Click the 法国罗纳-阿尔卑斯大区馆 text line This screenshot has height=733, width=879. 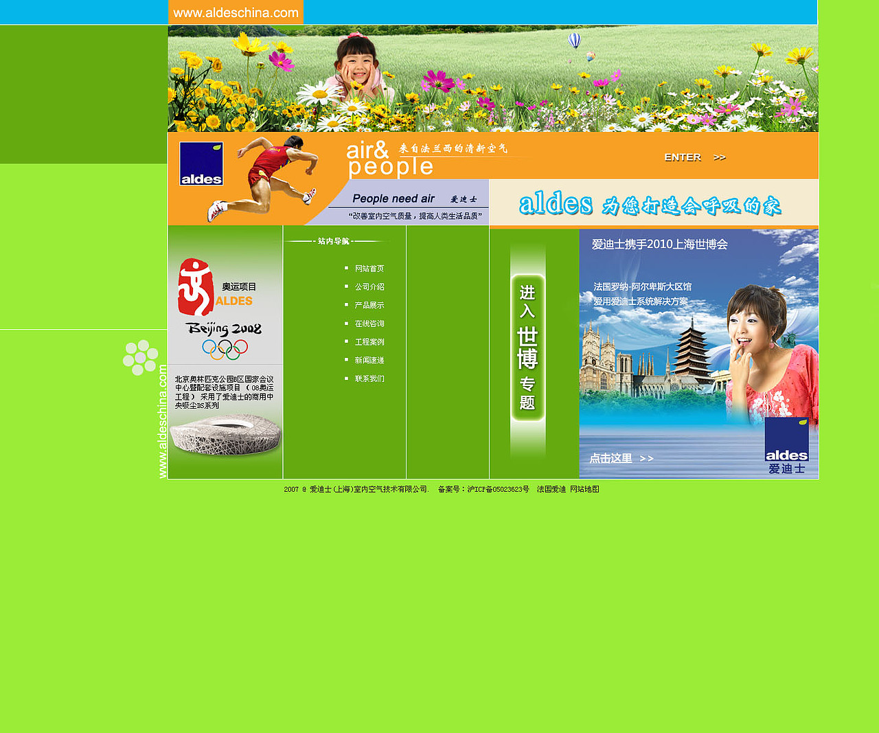coord(643,286)
